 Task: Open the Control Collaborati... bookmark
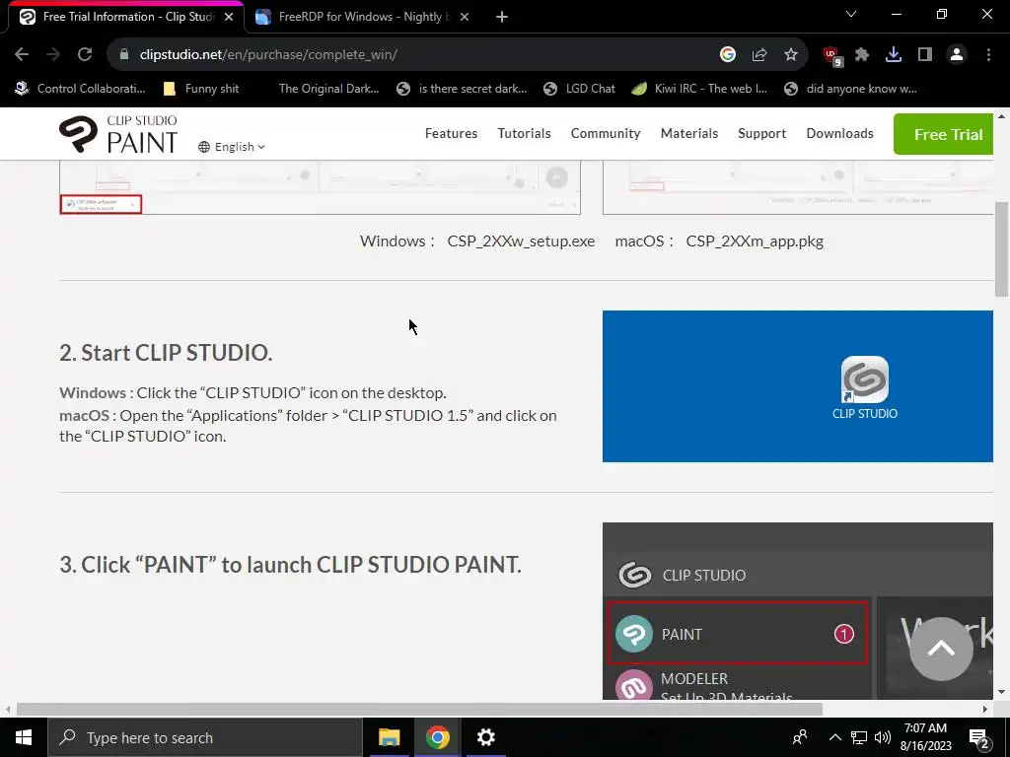coord(80,89)
